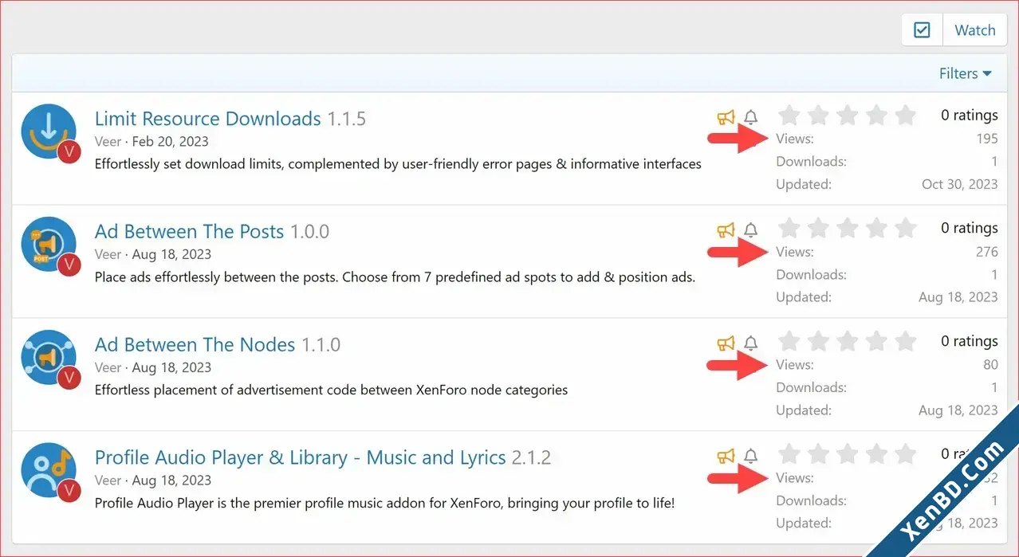
Task: Click Veer author link under Ad Between The Posts
Action: pos(108,254)
